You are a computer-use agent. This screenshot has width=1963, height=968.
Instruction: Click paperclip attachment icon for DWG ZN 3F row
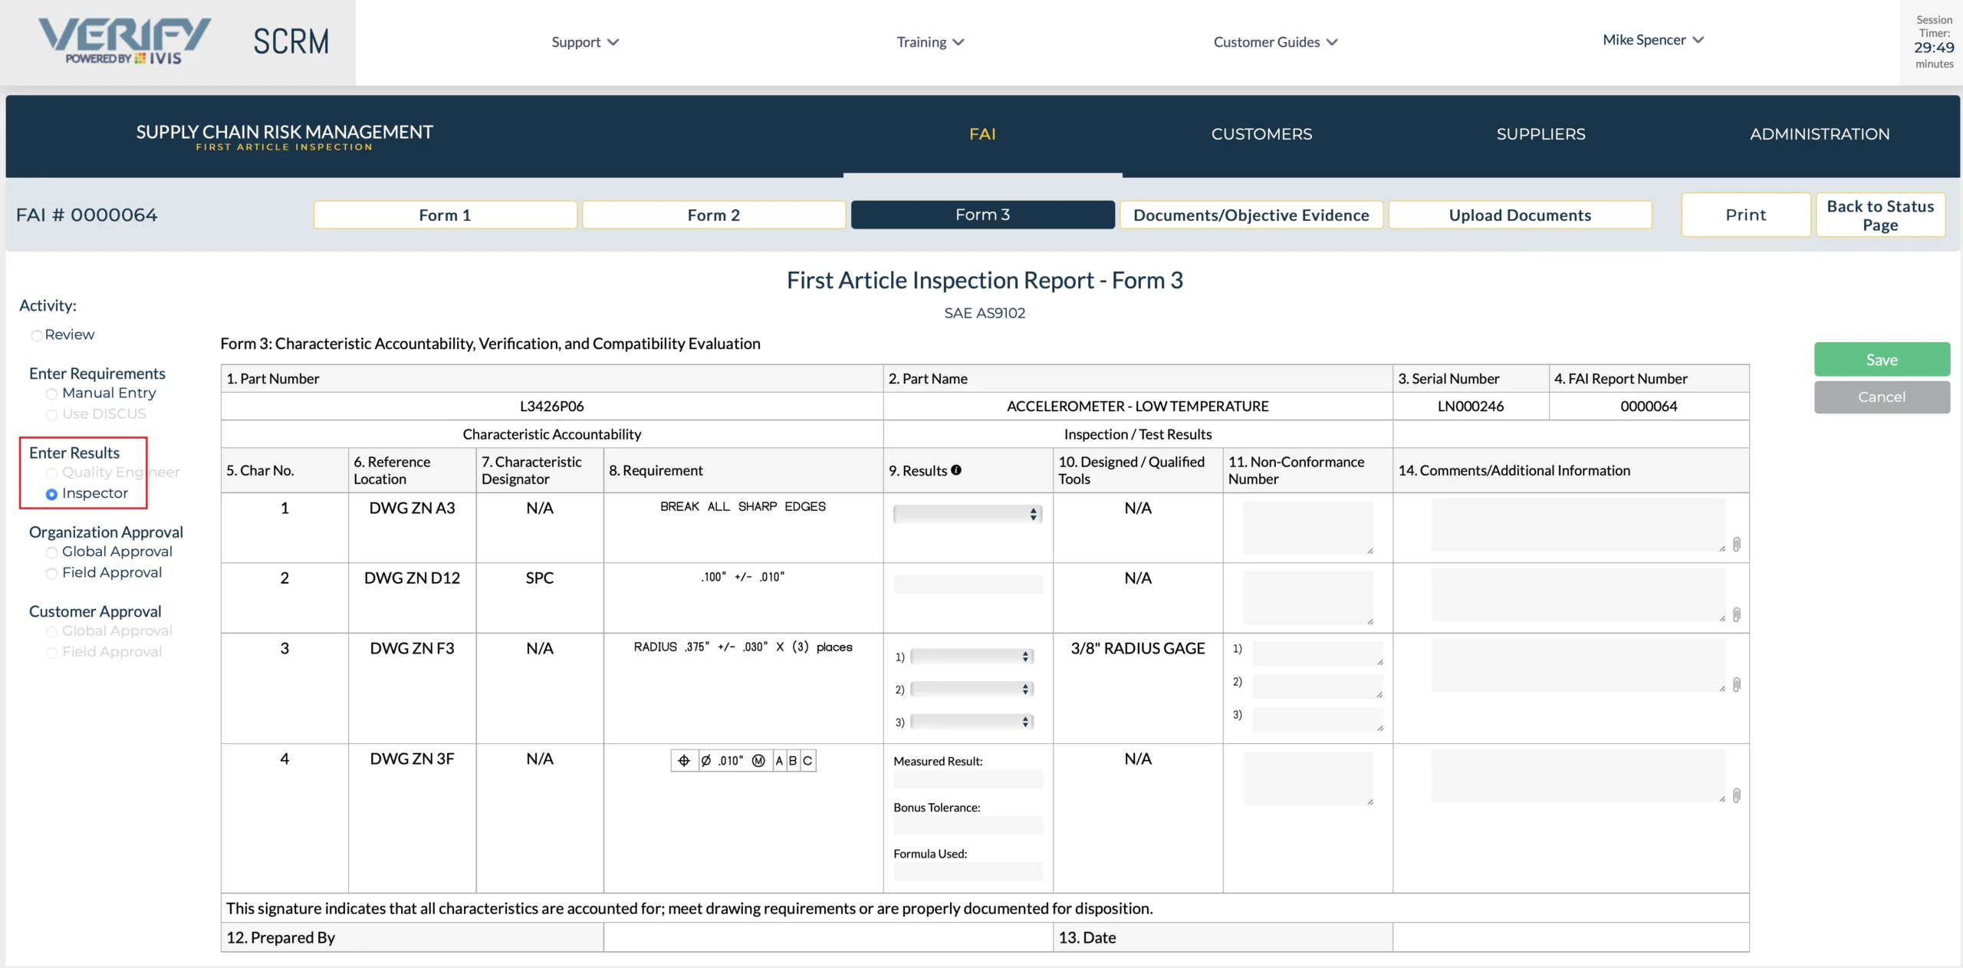pos(1737,795)
